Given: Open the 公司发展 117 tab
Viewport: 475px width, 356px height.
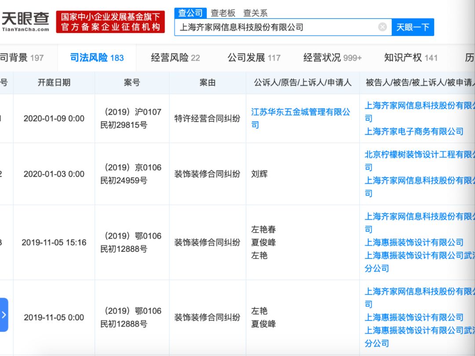Looking at the screenshot, I should point(254,58).
